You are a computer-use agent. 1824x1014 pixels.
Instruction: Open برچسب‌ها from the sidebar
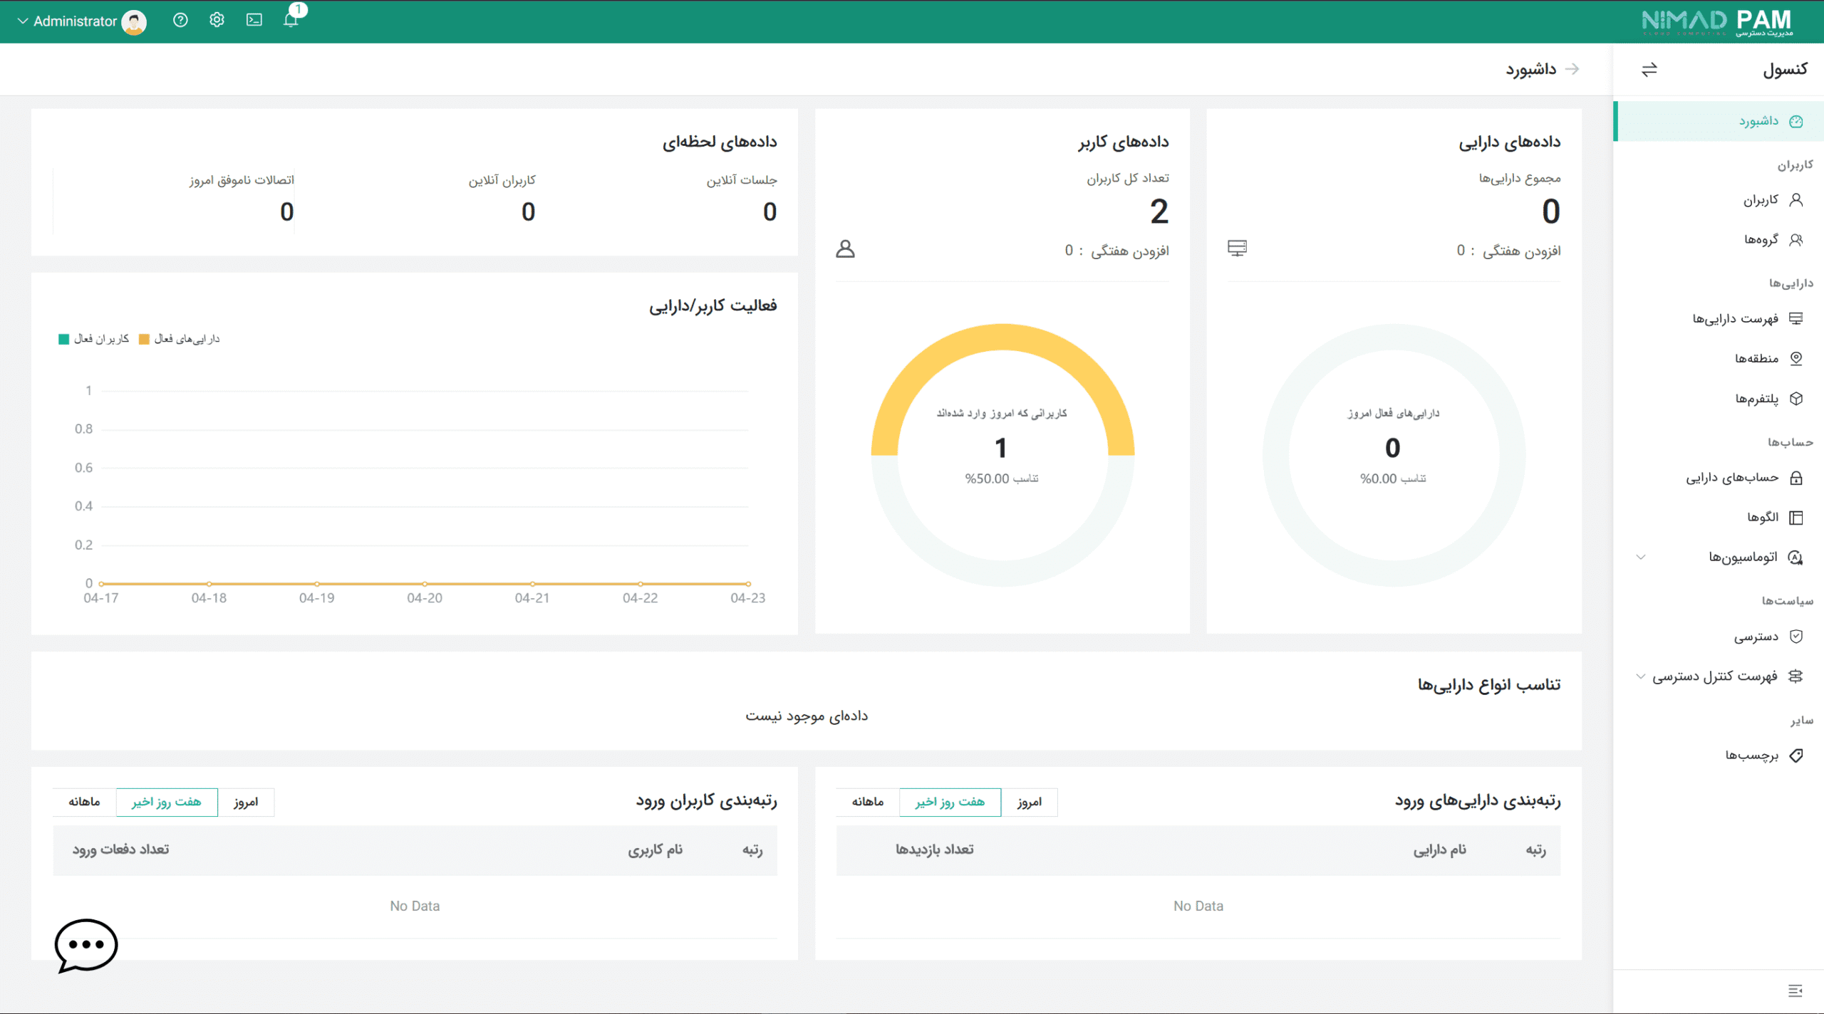pyautogui.click(x=1752, y=756)
